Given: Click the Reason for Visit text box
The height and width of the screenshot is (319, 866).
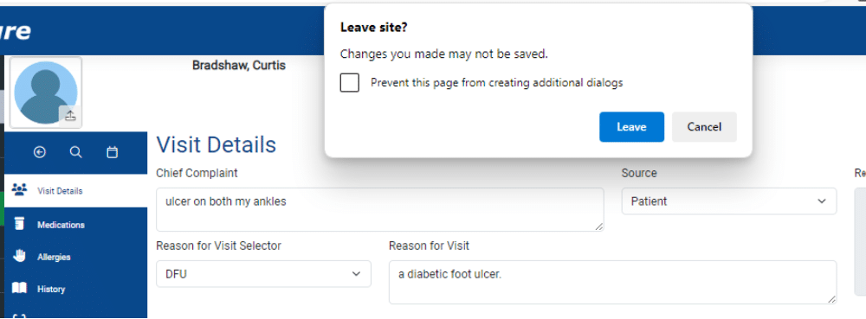Looking at the screenshot, I should click(612, 282).
